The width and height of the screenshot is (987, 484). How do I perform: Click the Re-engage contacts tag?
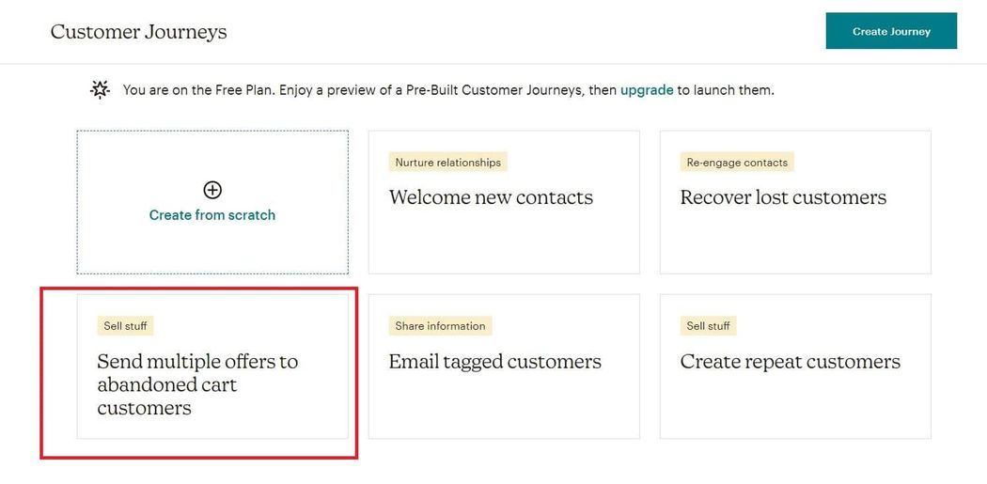[x=737, y=163]
